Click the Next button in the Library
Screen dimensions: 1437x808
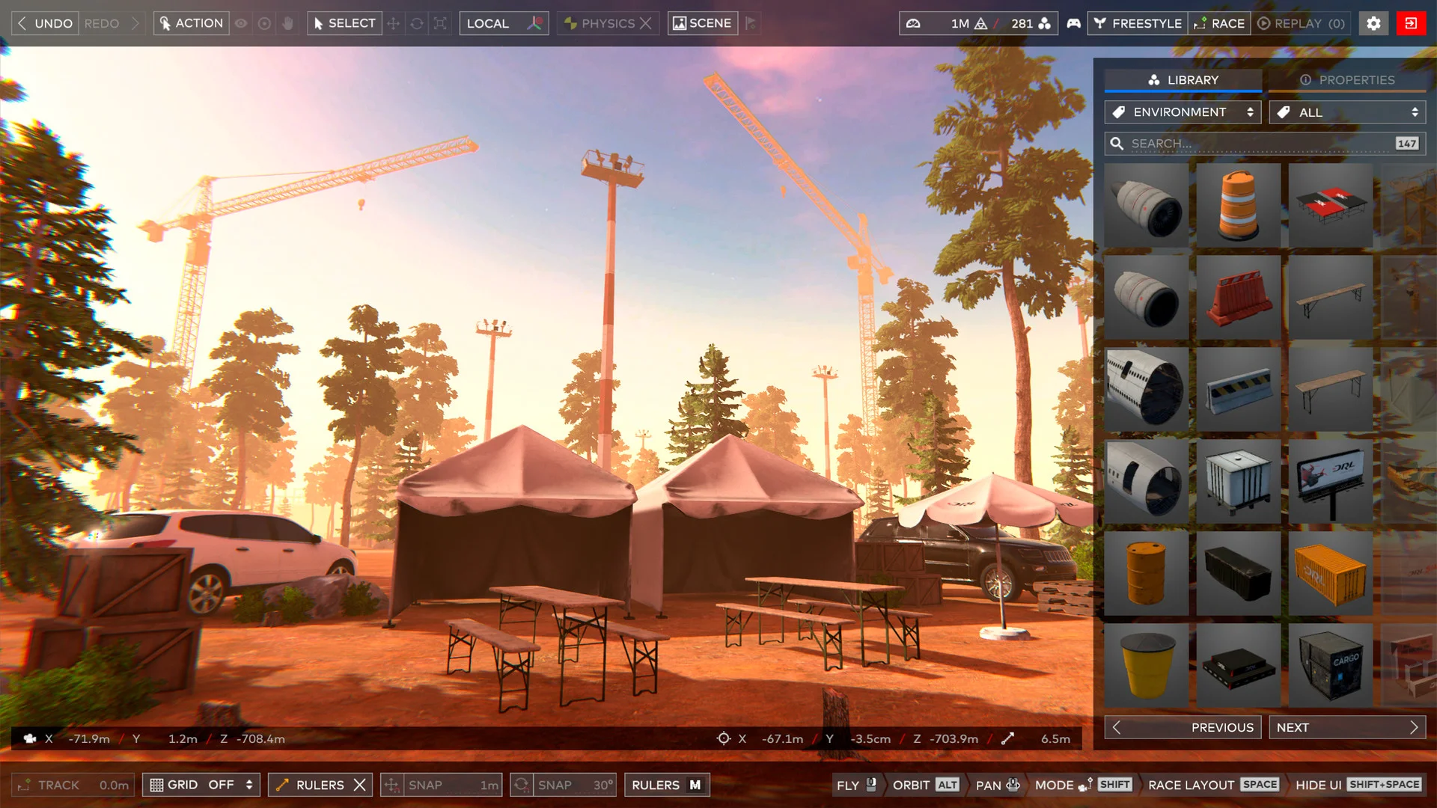[x=1347, y=726]
